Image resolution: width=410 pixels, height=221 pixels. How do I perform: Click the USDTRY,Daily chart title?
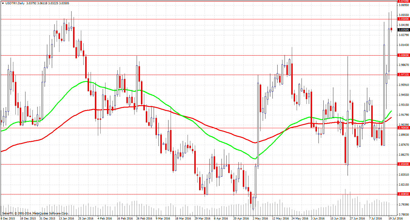tap(15, 3)
